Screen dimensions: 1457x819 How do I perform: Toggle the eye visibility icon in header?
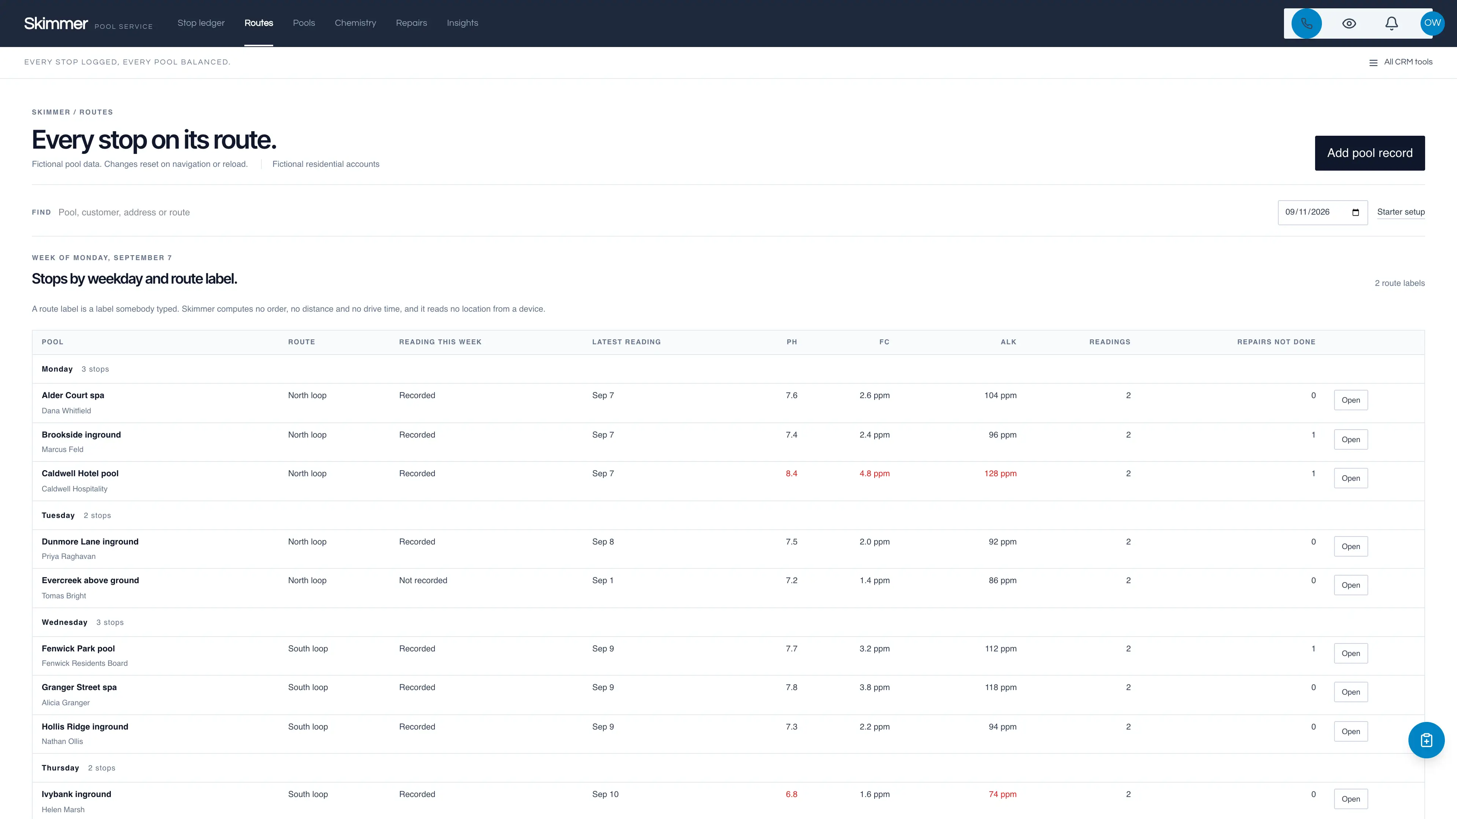coord(1349,23)
